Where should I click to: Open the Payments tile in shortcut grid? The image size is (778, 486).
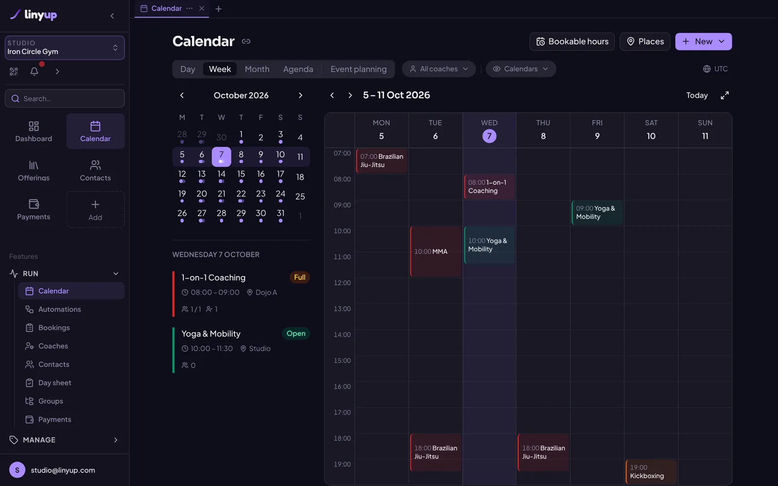34,209
